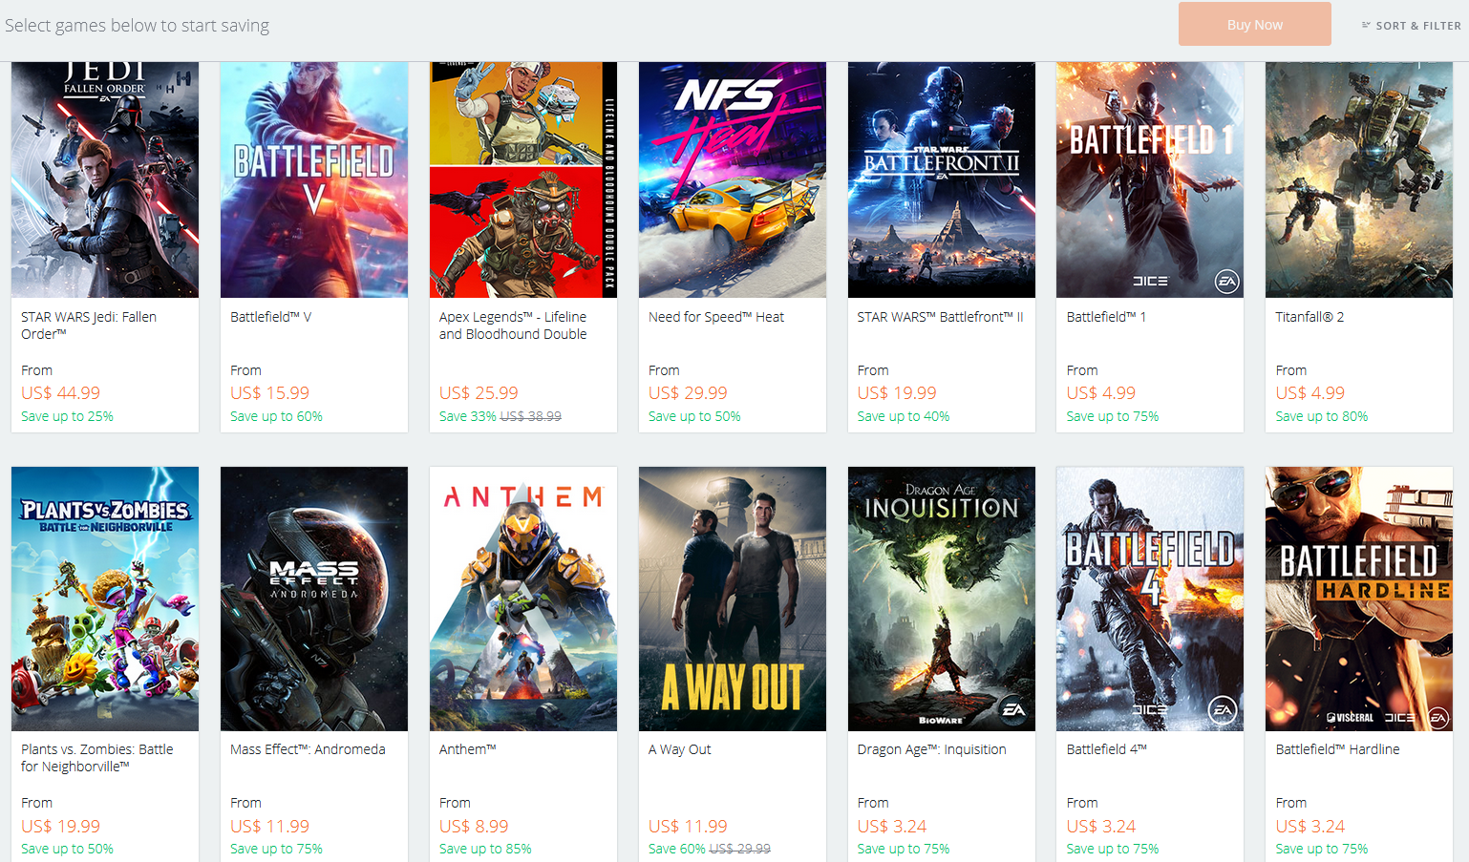Click 'Save up to 40%' text
The image size is (1469, 862).
pos(904,416)
